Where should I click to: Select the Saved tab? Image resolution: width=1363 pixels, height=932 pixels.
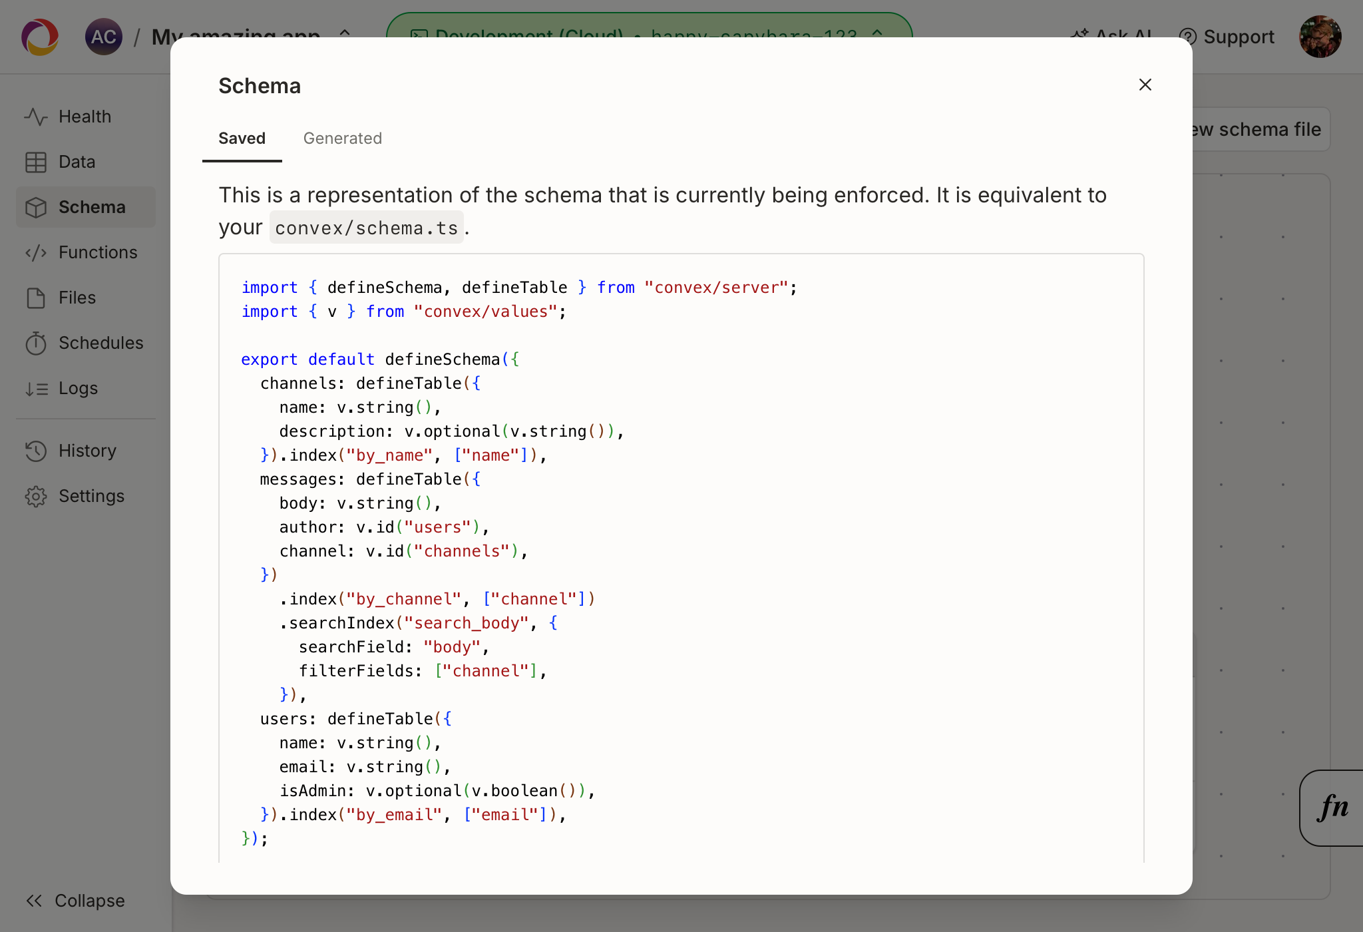pyautogui.click(x=242, y=138)
